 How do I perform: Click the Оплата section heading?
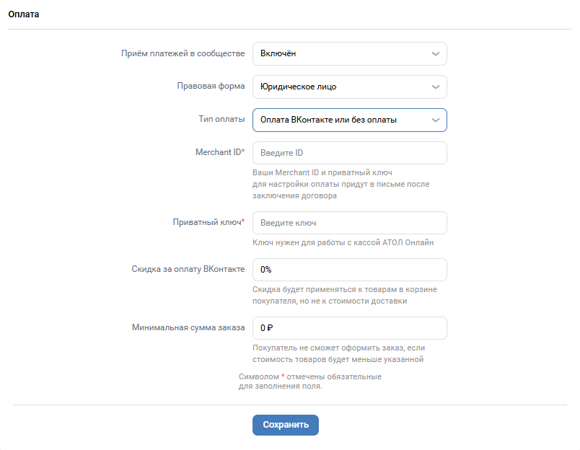(x=24, y=14)
